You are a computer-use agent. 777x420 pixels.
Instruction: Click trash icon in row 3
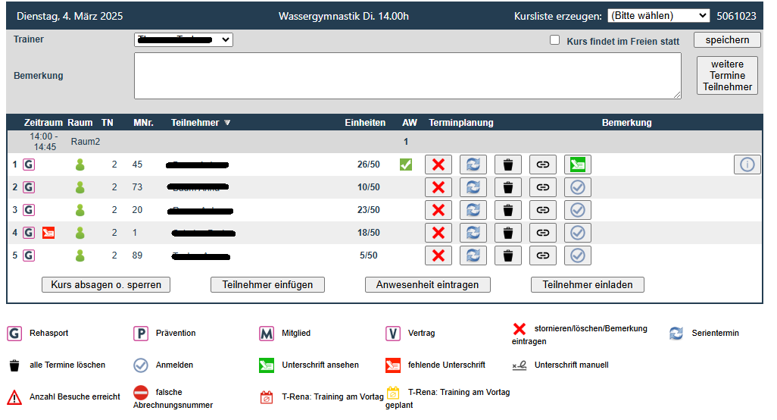[x=507, y=210]
